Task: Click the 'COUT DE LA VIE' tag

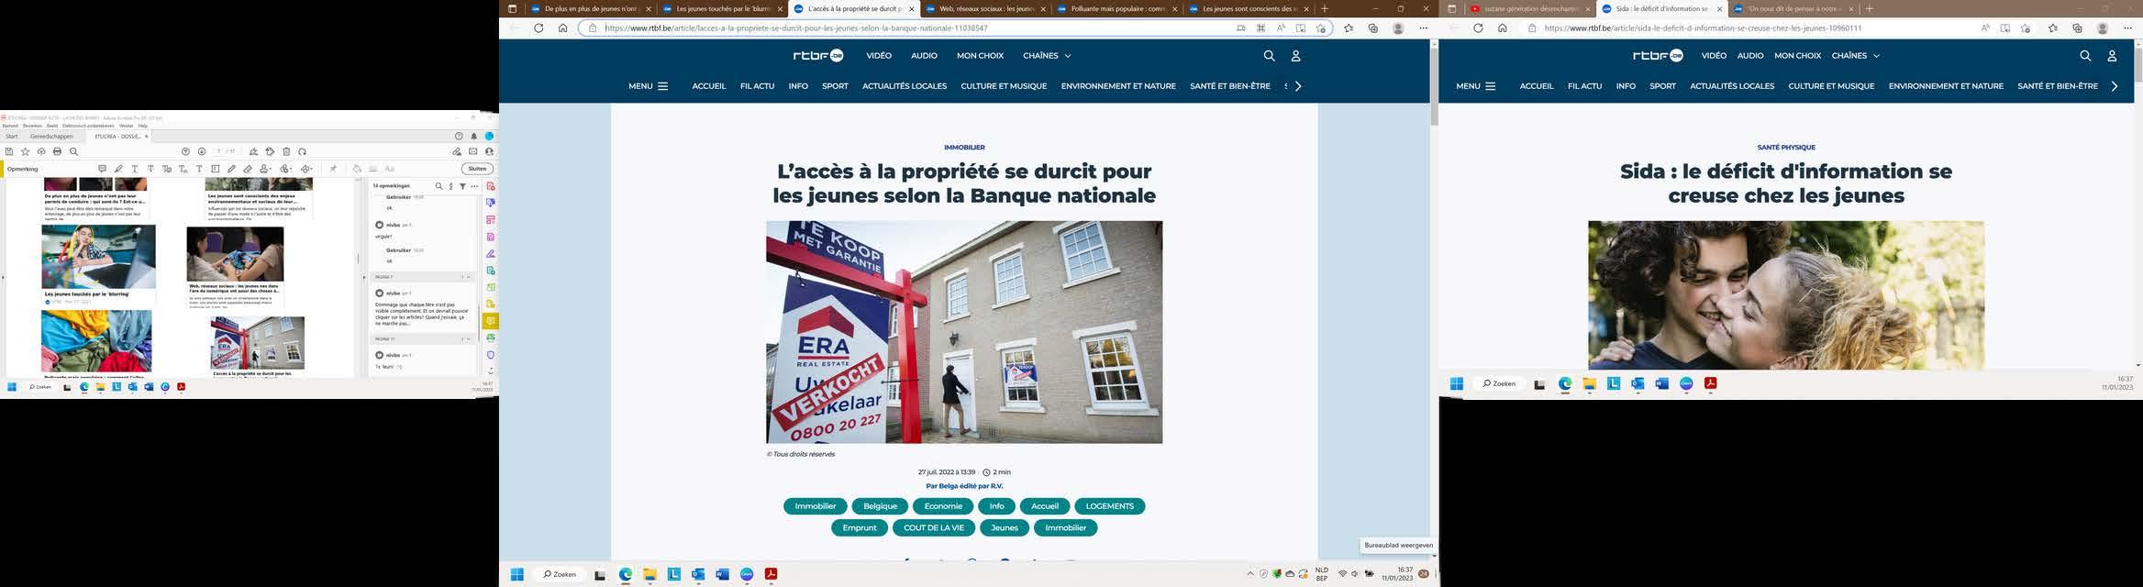Action: (933, 528)
